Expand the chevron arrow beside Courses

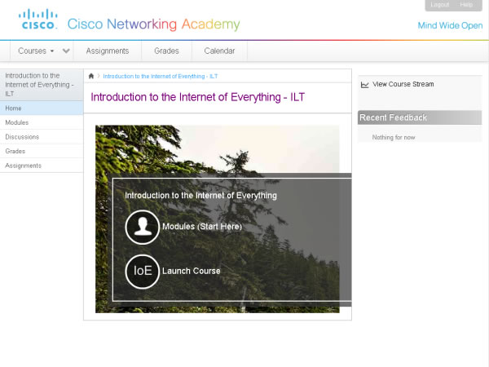pyautogui.click(x=67, y=51)
